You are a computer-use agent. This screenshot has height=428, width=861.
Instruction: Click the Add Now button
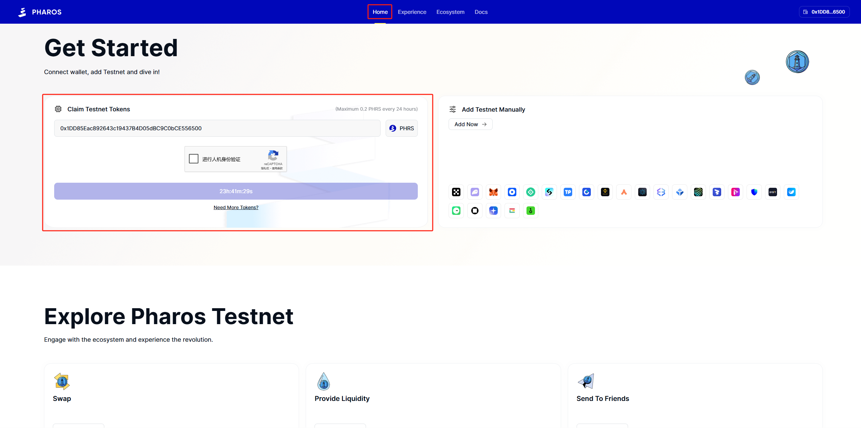(470, 124)
